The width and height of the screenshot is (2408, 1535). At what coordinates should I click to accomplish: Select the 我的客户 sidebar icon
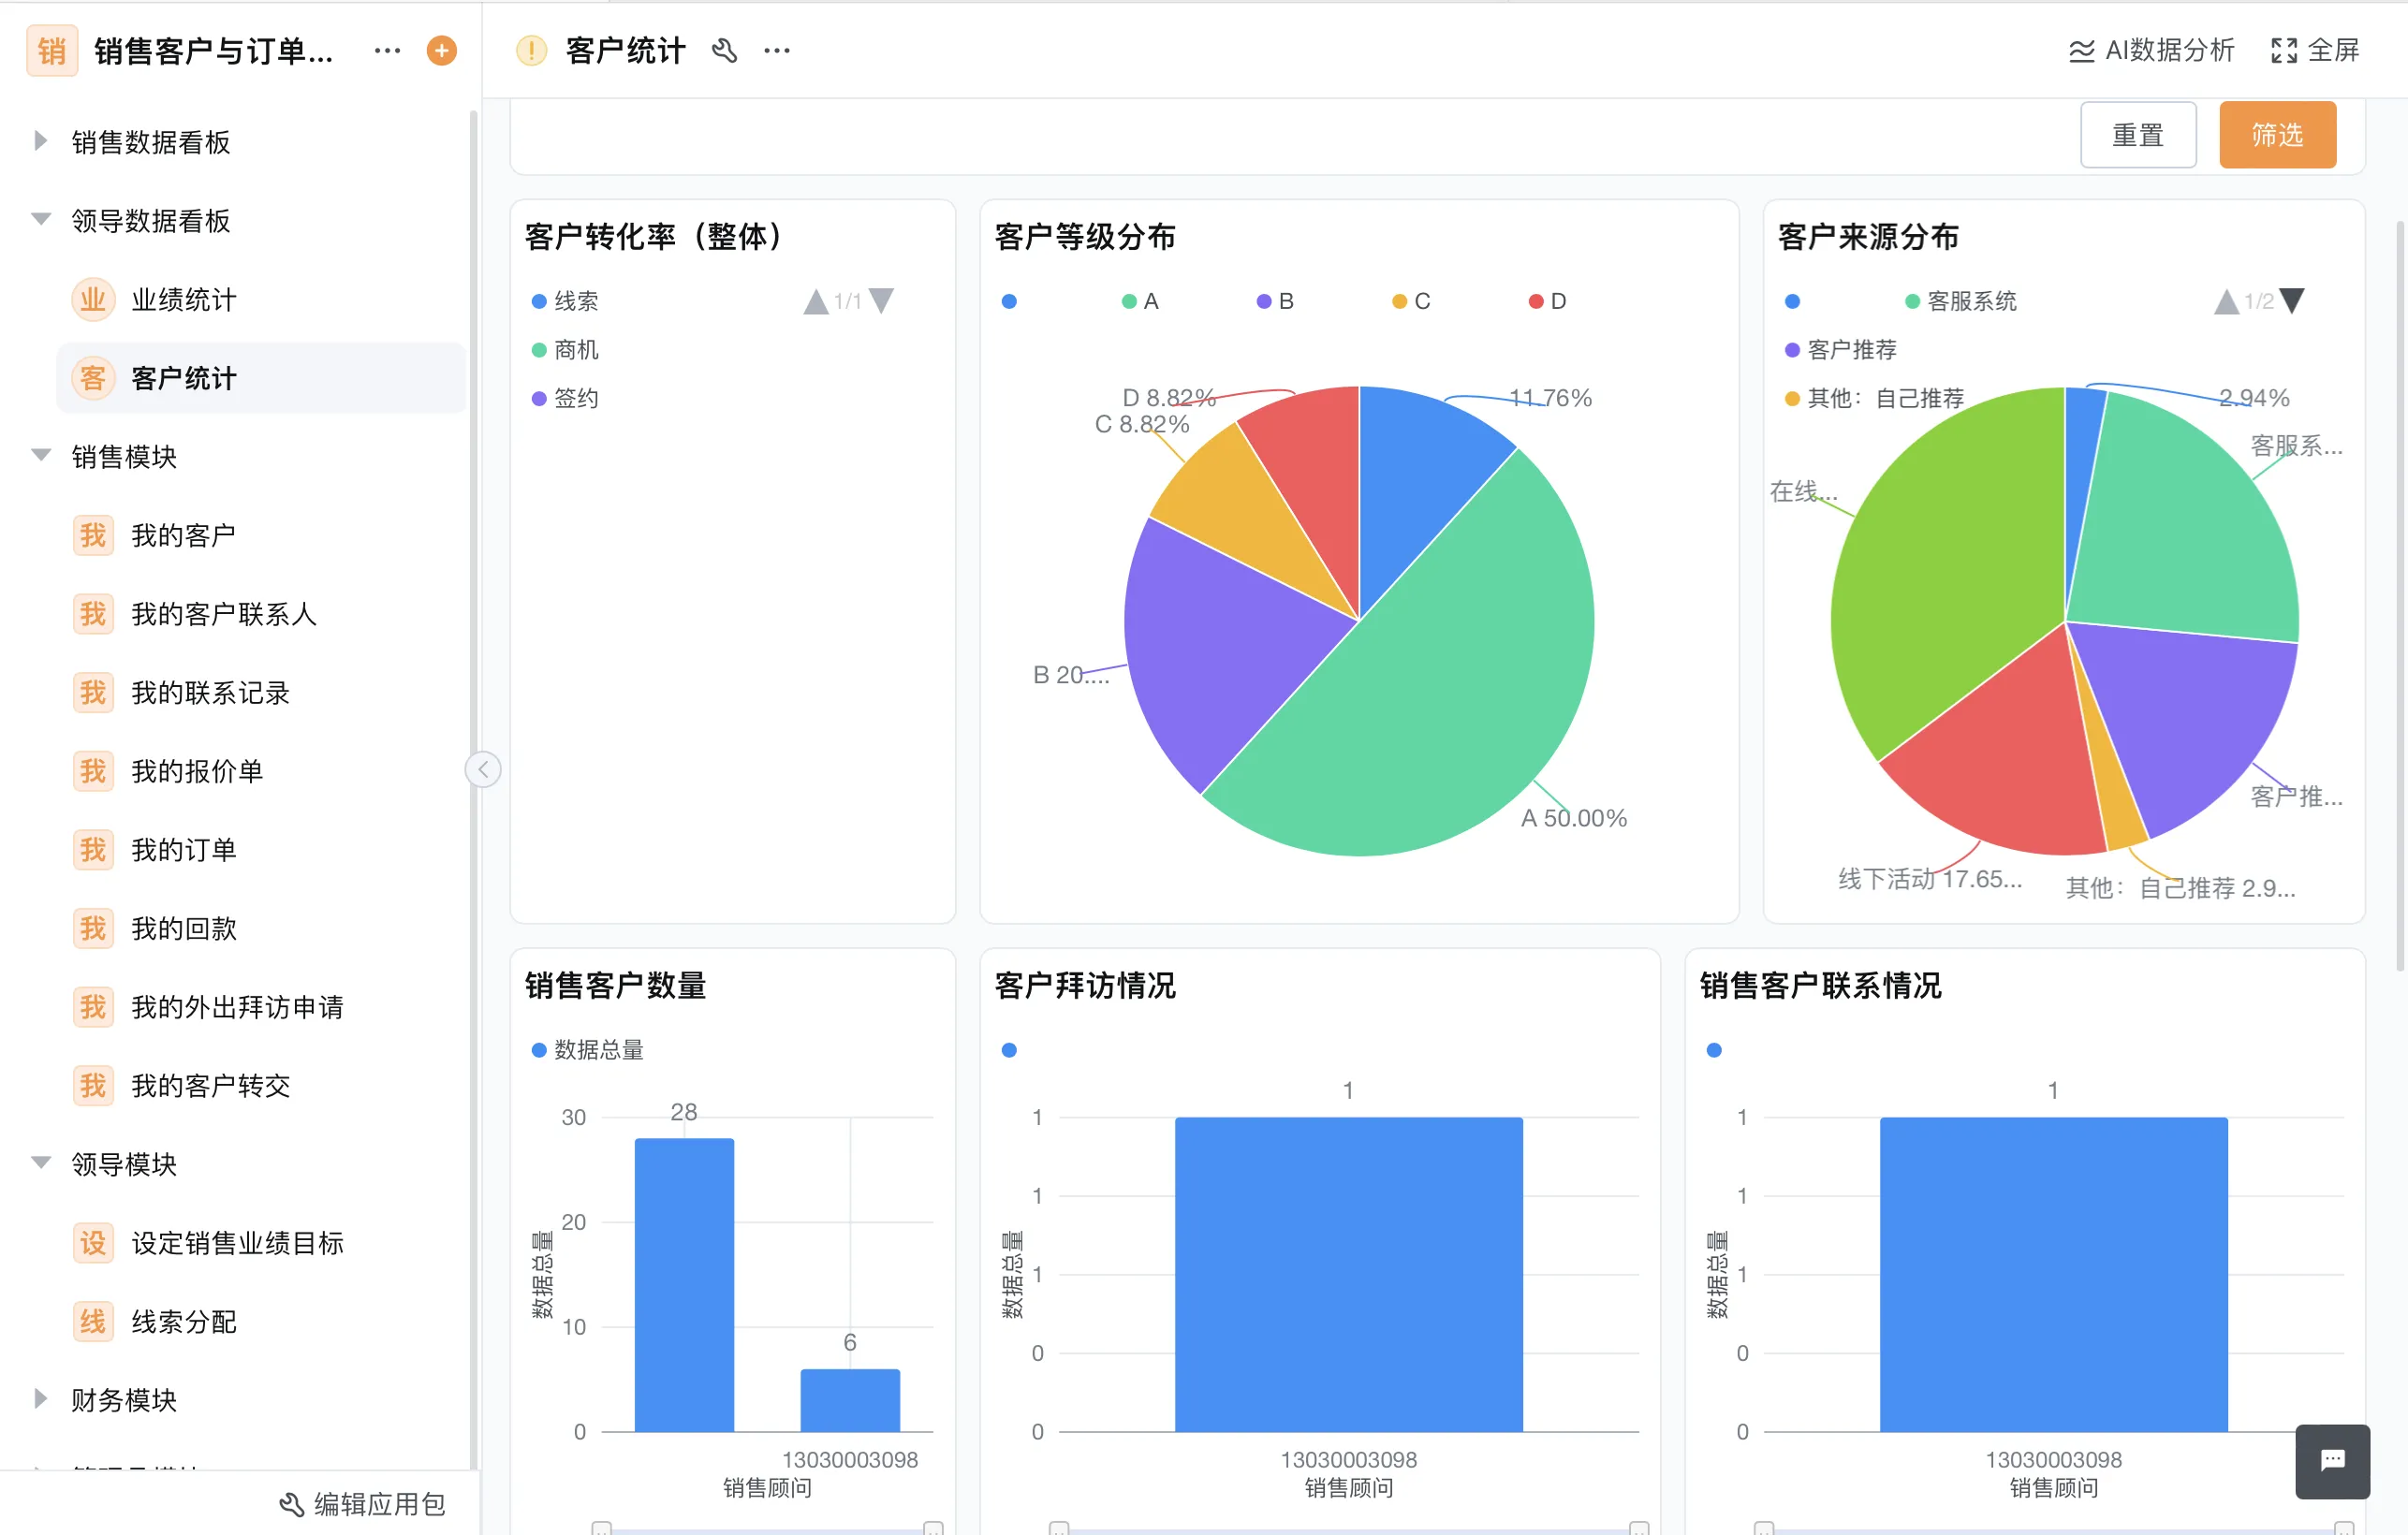pos(92,534)
